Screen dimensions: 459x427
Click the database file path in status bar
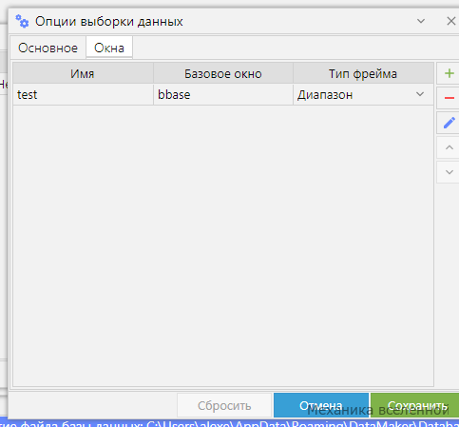point(302,423)
